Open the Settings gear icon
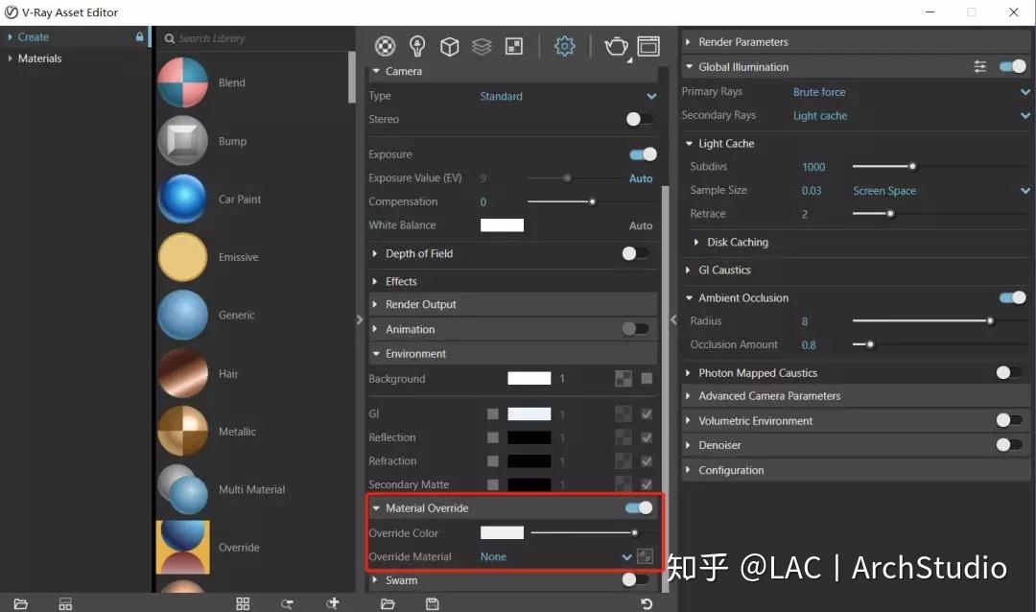 (564, 46)
